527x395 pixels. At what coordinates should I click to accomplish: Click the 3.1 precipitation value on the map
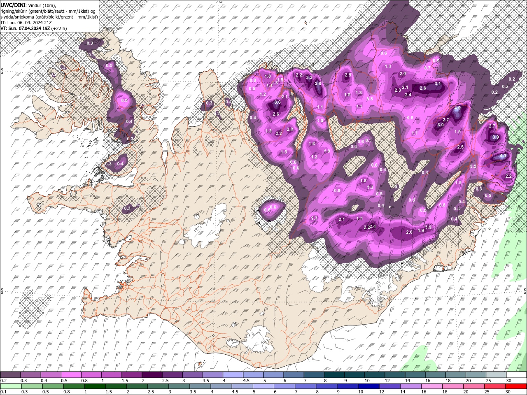438,84
